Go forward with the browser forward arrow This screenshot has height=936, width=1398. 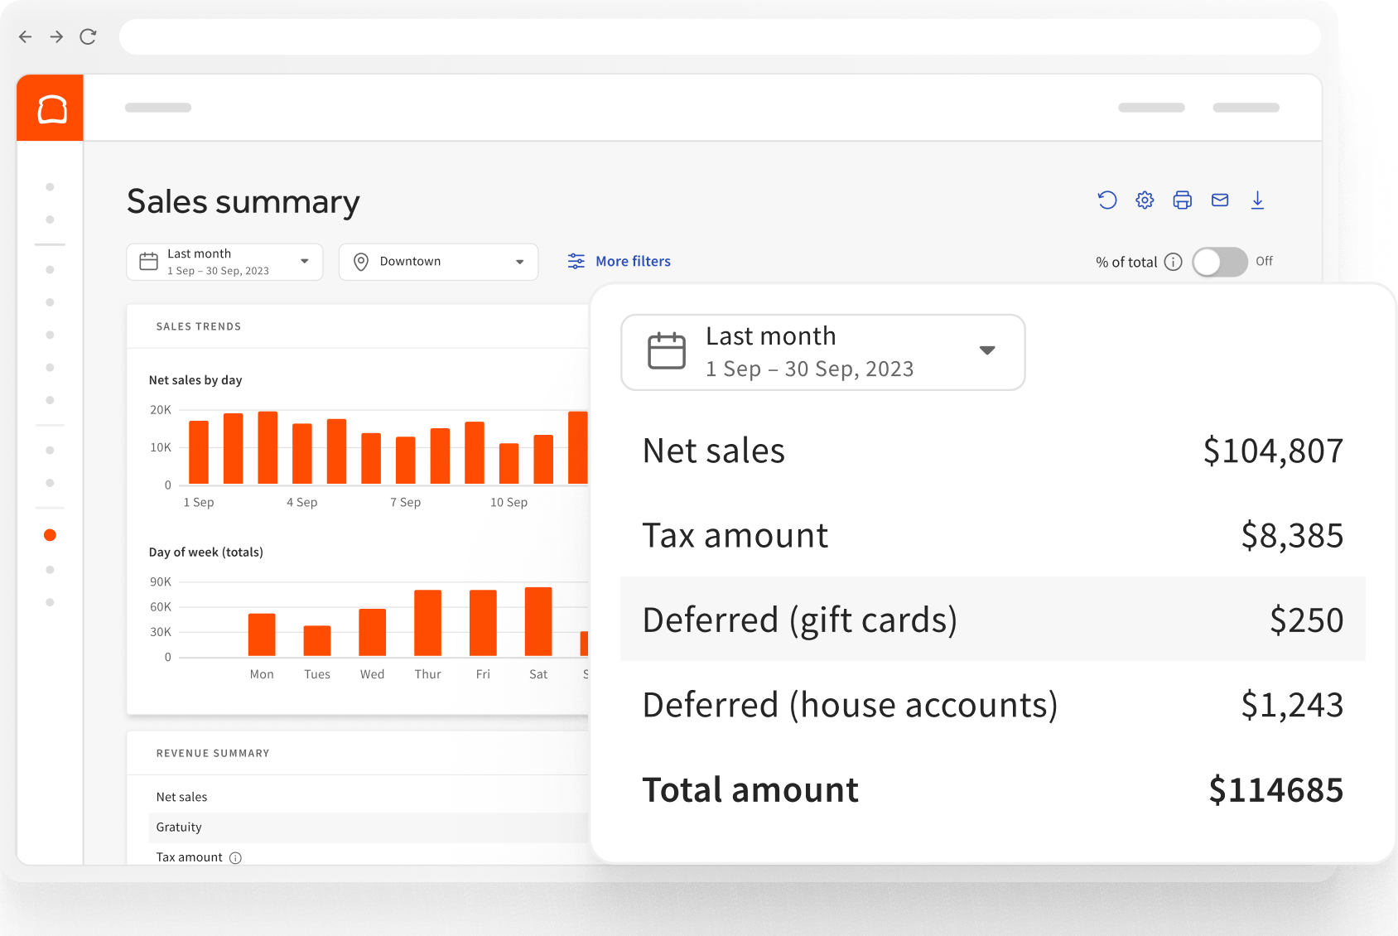(56, 36)
